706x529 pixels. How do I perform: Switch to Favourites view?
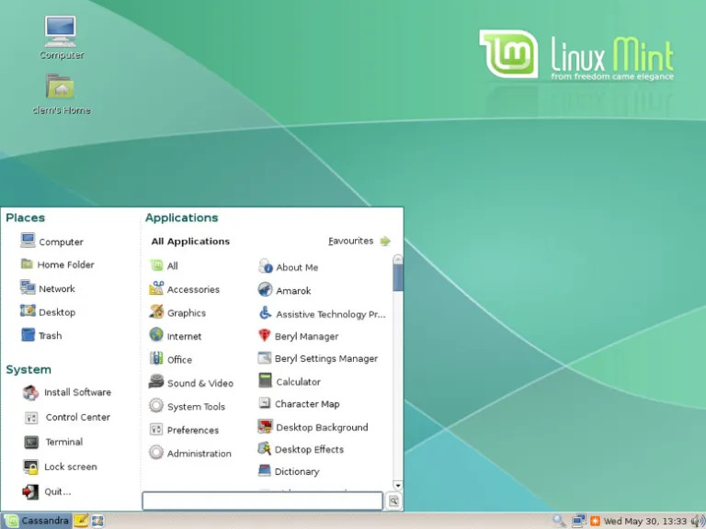[359, 242]
